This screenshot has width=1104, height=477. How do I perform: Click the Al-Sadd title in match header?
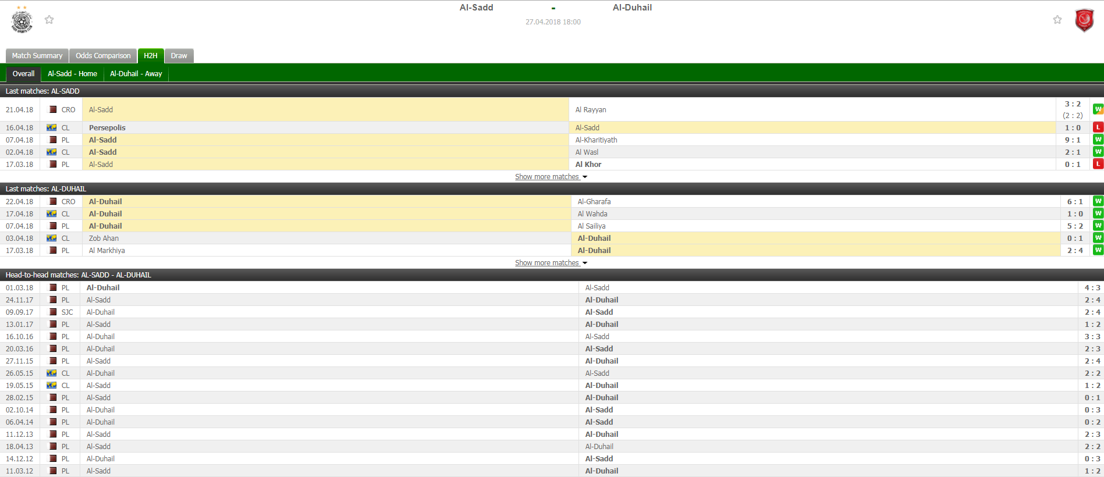tap(476, 8)
